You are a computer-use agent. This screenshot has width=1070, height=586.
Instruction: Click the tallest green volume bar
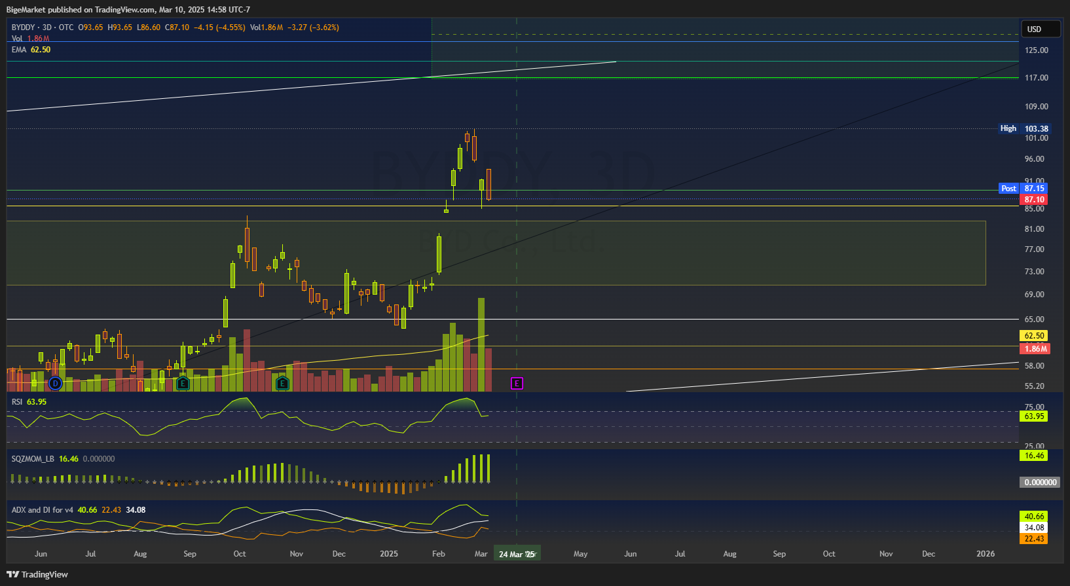coord(481,345)
